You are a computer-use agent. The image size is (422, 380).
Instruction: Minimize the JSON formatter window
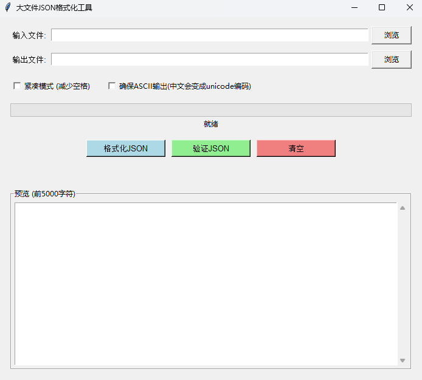click(354, 7)
